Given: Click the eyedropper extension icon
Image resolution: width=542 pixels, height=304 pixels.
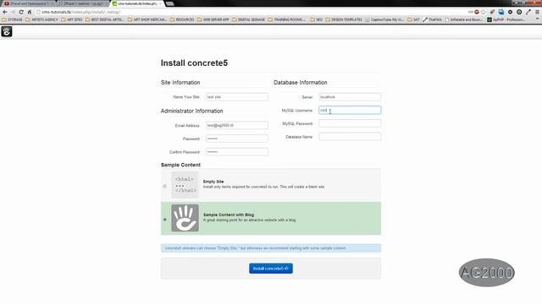Looking at the screenshot, I should pos(528,12).
